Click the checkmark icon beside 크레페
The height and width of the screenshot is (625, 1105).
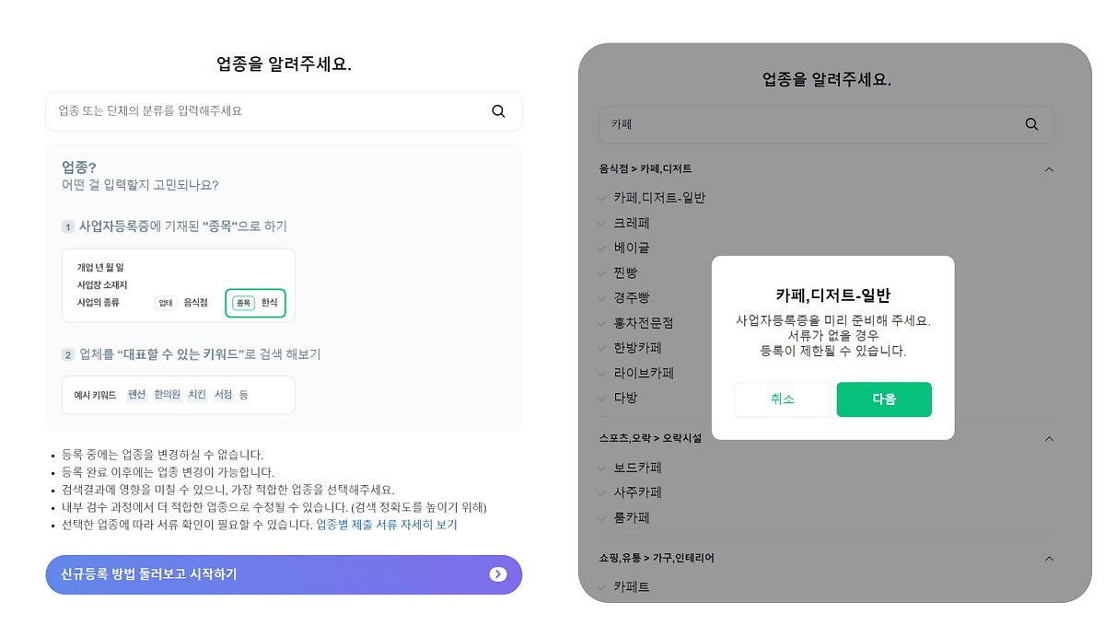click(x=602, y=223)
